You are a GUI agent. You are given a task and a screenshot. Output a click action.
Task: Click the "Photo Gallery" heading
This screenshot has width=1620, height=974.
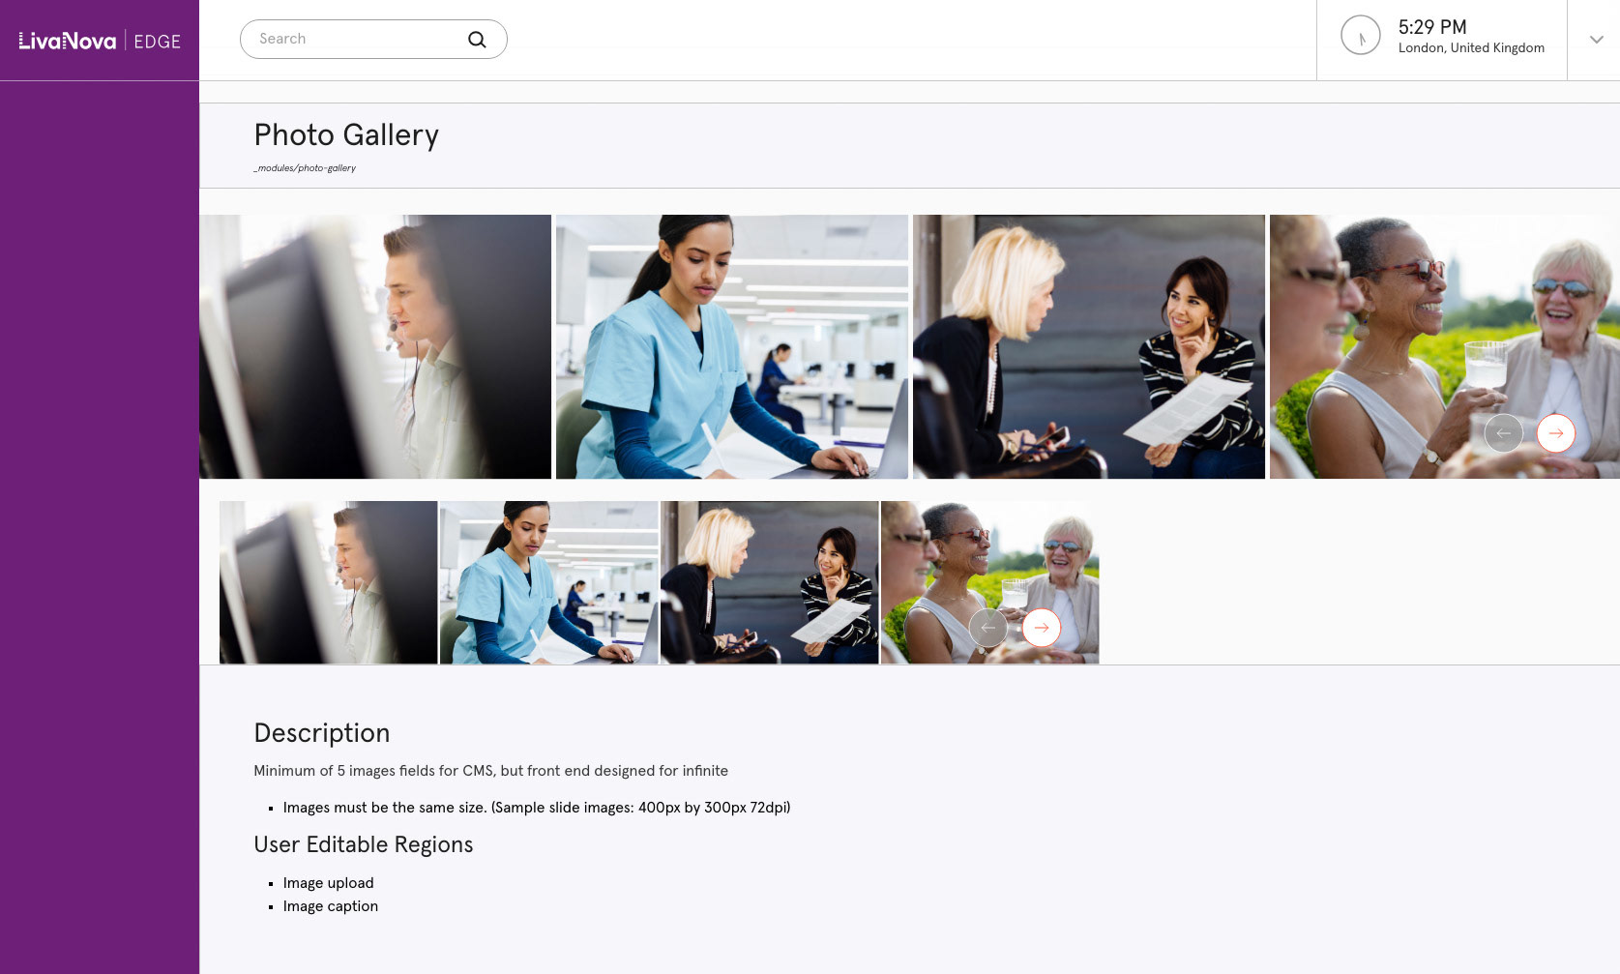pos(346,135)
